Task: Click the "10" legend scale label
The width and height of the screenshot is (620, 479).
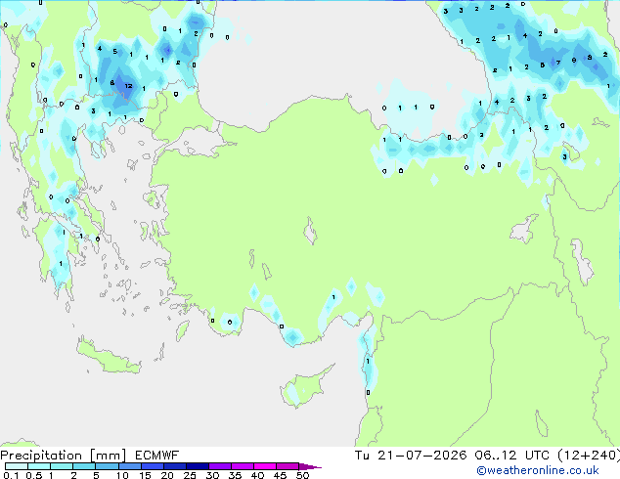Action: [x=122, y=475]
